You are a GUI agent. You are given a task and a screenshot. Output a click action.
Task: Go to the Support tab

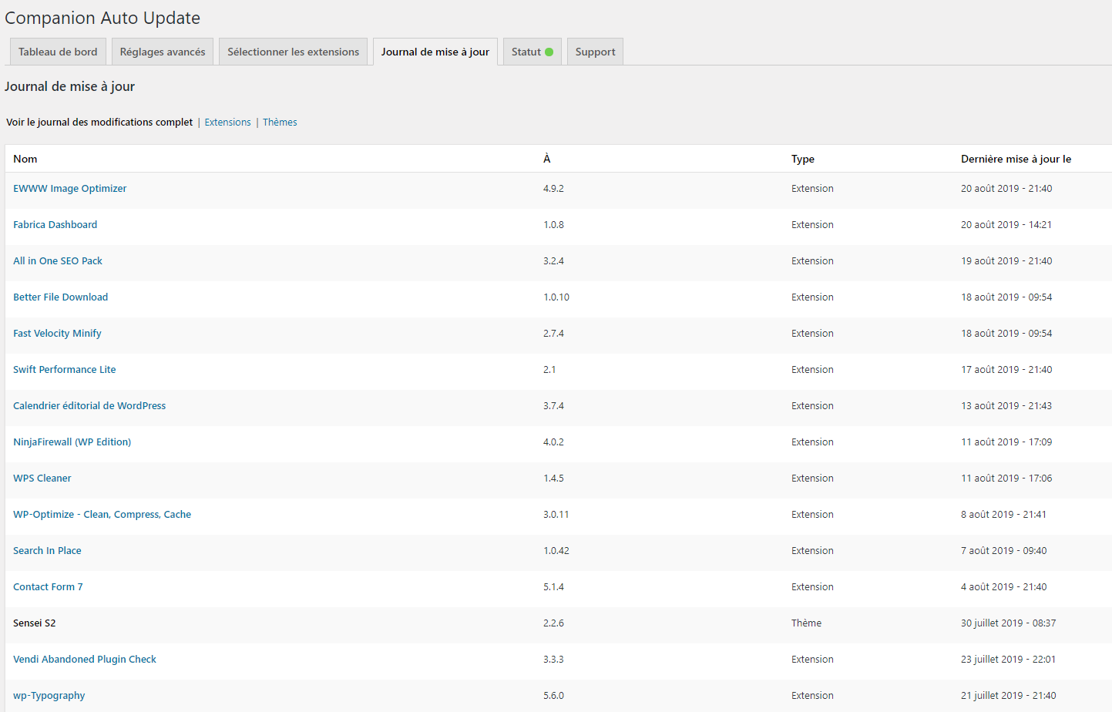[x=595, y=52]
